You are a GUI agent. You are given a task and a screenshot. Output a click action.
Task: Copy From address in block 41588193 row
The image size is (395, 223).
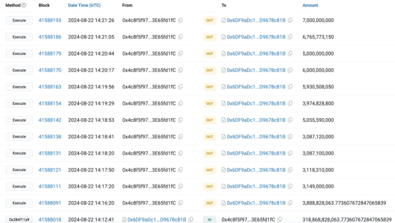tap(180, 20)
